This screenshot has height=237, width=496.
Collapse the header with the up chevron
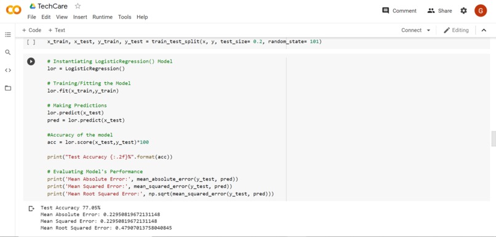[484, 30]
